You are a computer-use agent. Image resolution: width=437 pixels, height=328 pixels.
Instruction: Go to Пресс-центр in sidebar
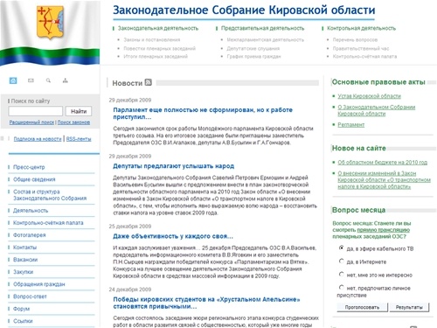click(29, 167)
